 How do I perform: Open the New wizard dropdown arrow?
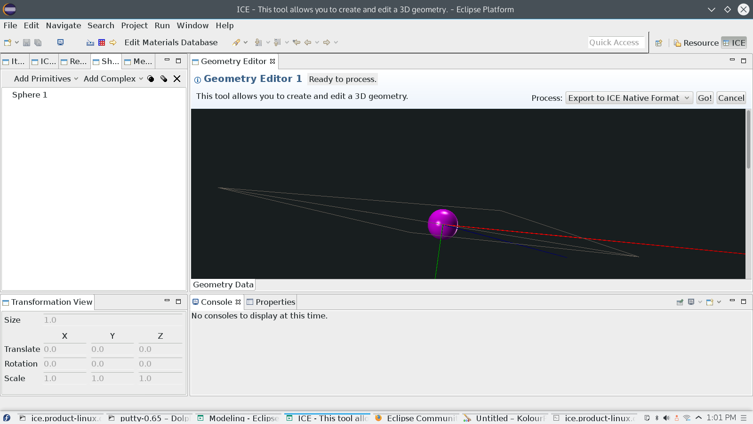tap(16, 42)
